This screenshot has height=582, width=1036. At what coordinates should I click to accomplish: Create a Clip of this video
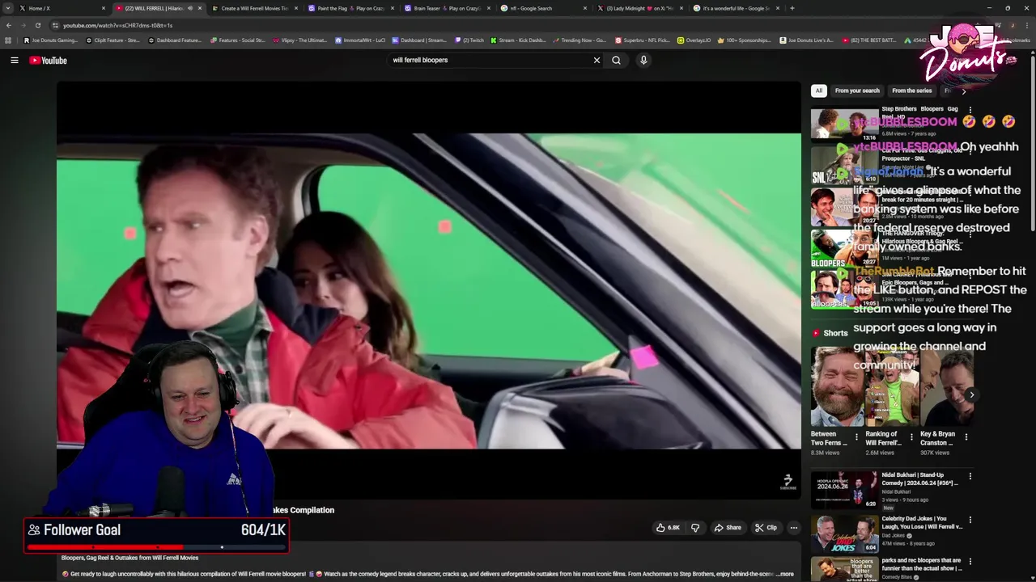pos(766,528)
